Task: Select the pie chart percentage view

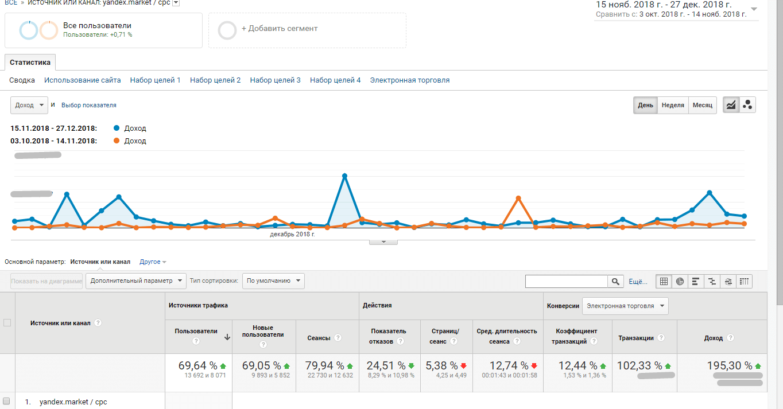Action: pos(680,281)
